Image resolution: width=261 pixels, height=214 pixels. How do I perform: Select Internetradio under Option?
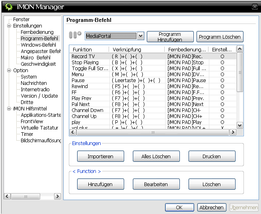[35, 90]
